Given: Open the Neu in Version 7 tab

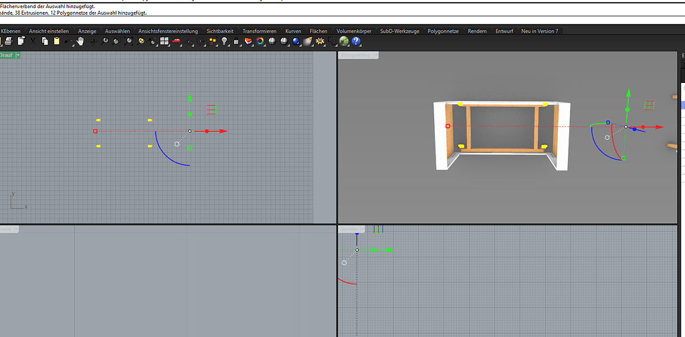Looking at the screenshot, I should (x=539, y=31).
